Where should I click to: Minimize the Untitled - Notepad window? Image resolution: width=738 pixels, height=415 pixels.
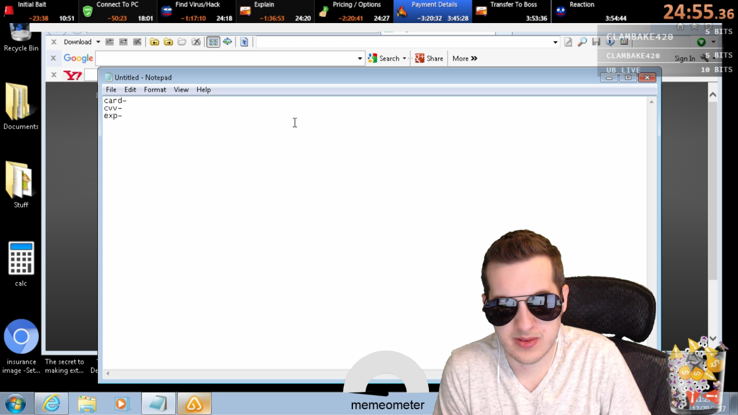[609, 77]
